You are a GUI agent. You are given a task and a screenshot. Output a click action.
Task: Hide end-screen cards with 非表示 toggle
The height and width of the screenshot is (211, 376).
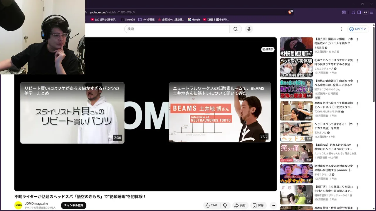click(x=268, y=50)
